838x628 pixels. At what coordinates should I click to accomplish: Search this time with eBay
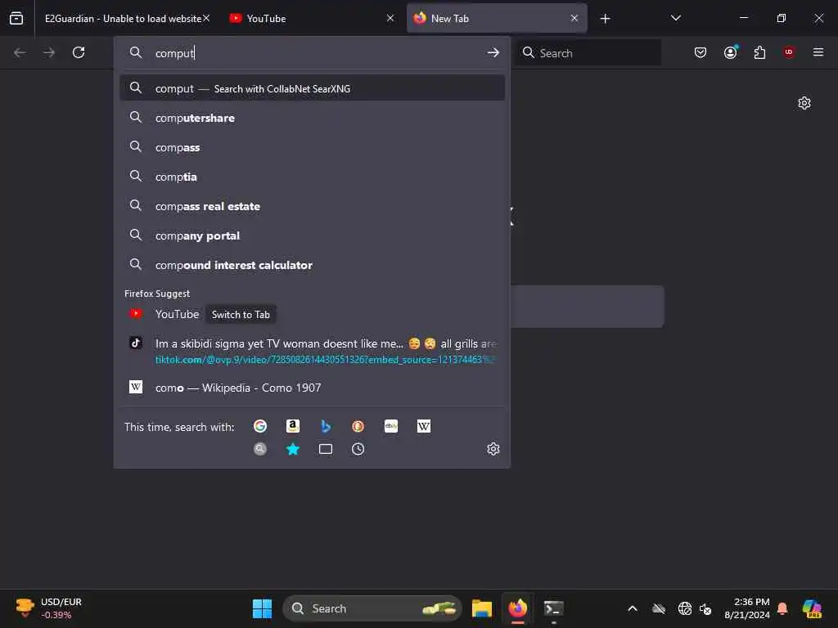pos(390,426)
